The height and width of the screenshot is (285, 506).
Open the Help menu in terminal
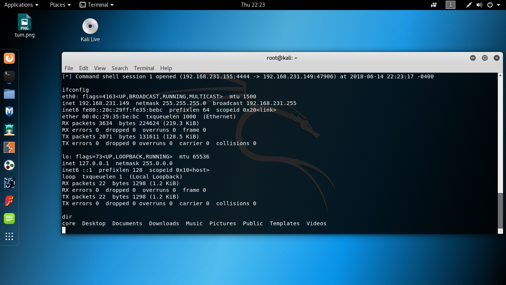166,68
